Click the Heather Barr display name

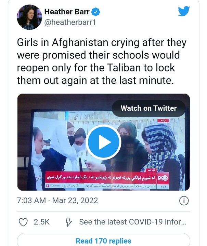[67, 12]
